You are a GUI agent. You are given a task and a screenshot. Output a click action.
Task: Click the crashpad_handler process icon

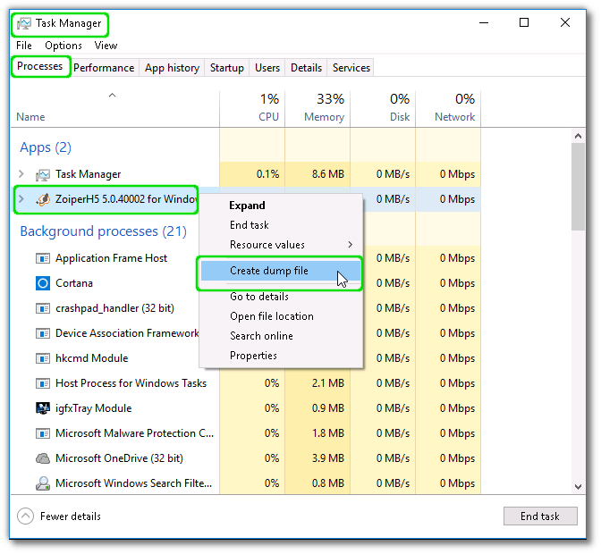[x=42, y=308]
